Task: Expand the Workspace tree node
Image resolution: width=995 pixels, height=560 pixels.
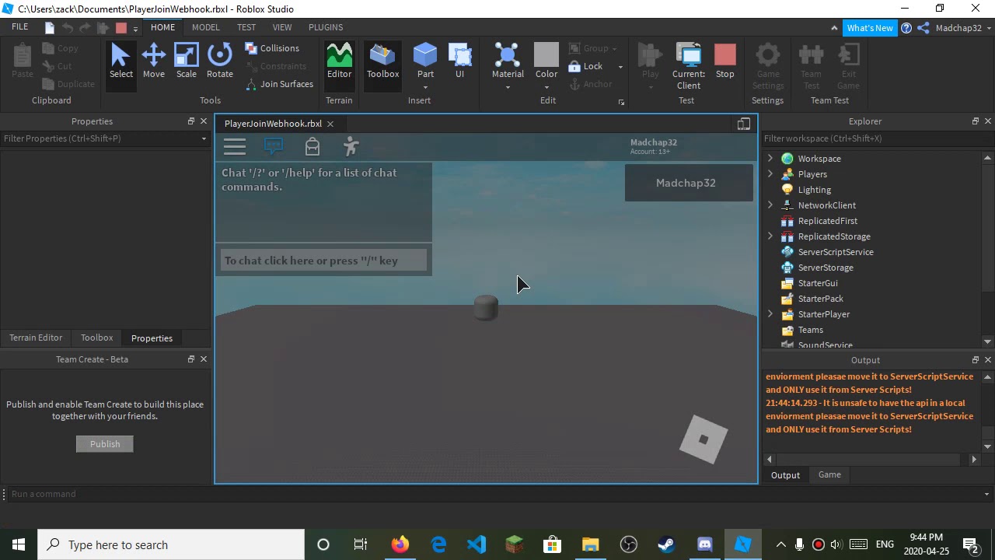Action: pyautogui.click(x=770, y=159)
